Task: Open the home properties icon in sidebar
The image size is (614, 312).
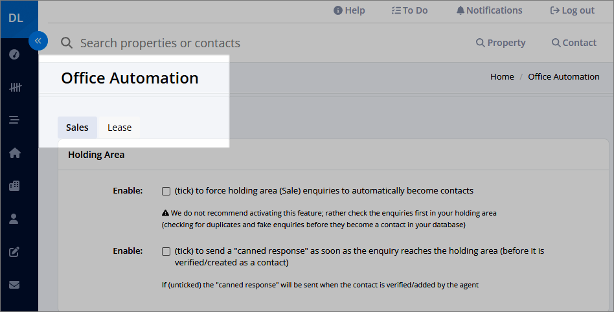Action: point(15,153)
